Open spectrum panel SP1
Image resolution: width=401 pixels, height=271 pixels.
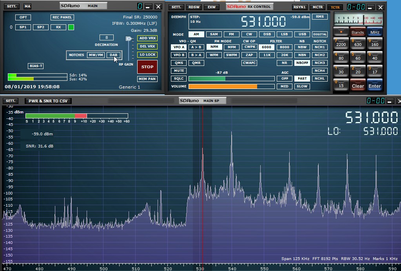click(x=23, y=27)
